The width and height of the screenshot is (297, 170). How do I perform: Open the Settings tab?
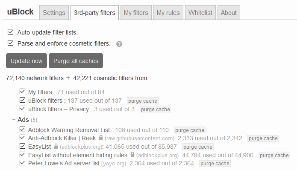[54, 13]
